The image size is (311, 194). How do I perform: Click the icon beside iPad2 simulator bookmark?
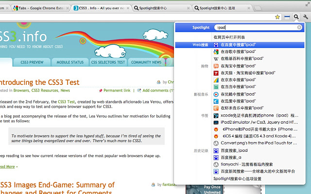216,123
